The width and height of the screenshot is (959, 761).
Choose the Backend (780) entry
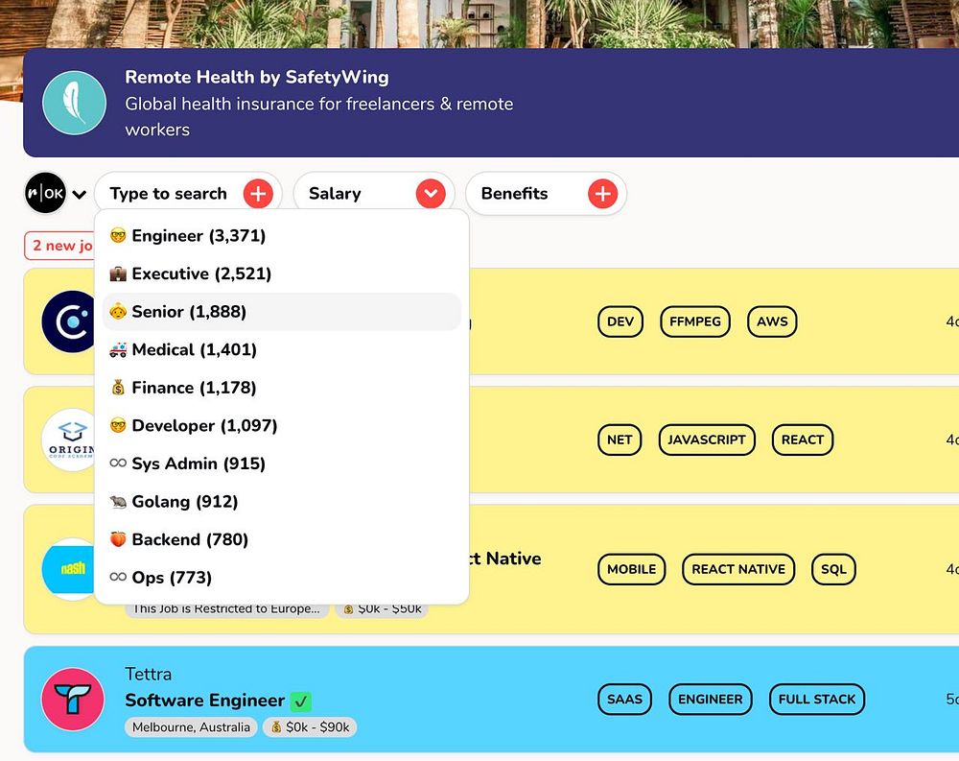tap(281, 539)
